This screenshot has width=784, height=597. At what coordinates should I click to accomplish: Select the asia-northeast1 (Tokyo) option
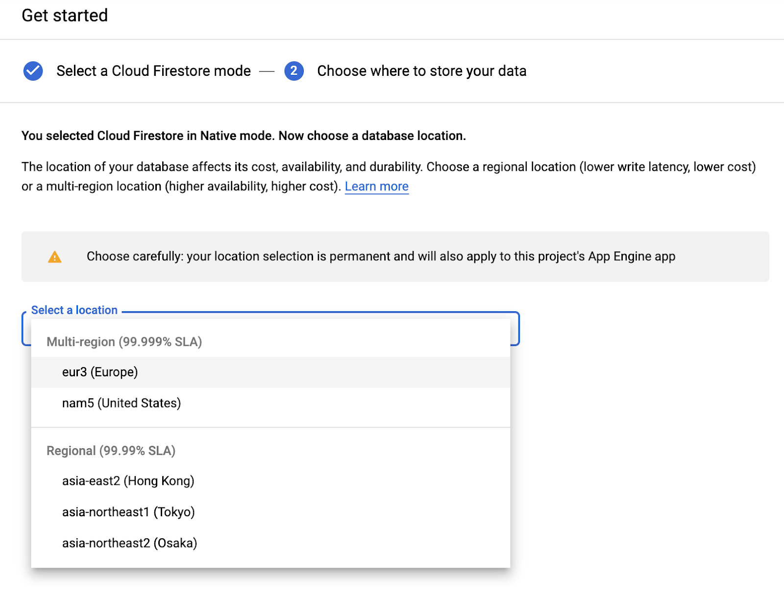tap(128, 512)
